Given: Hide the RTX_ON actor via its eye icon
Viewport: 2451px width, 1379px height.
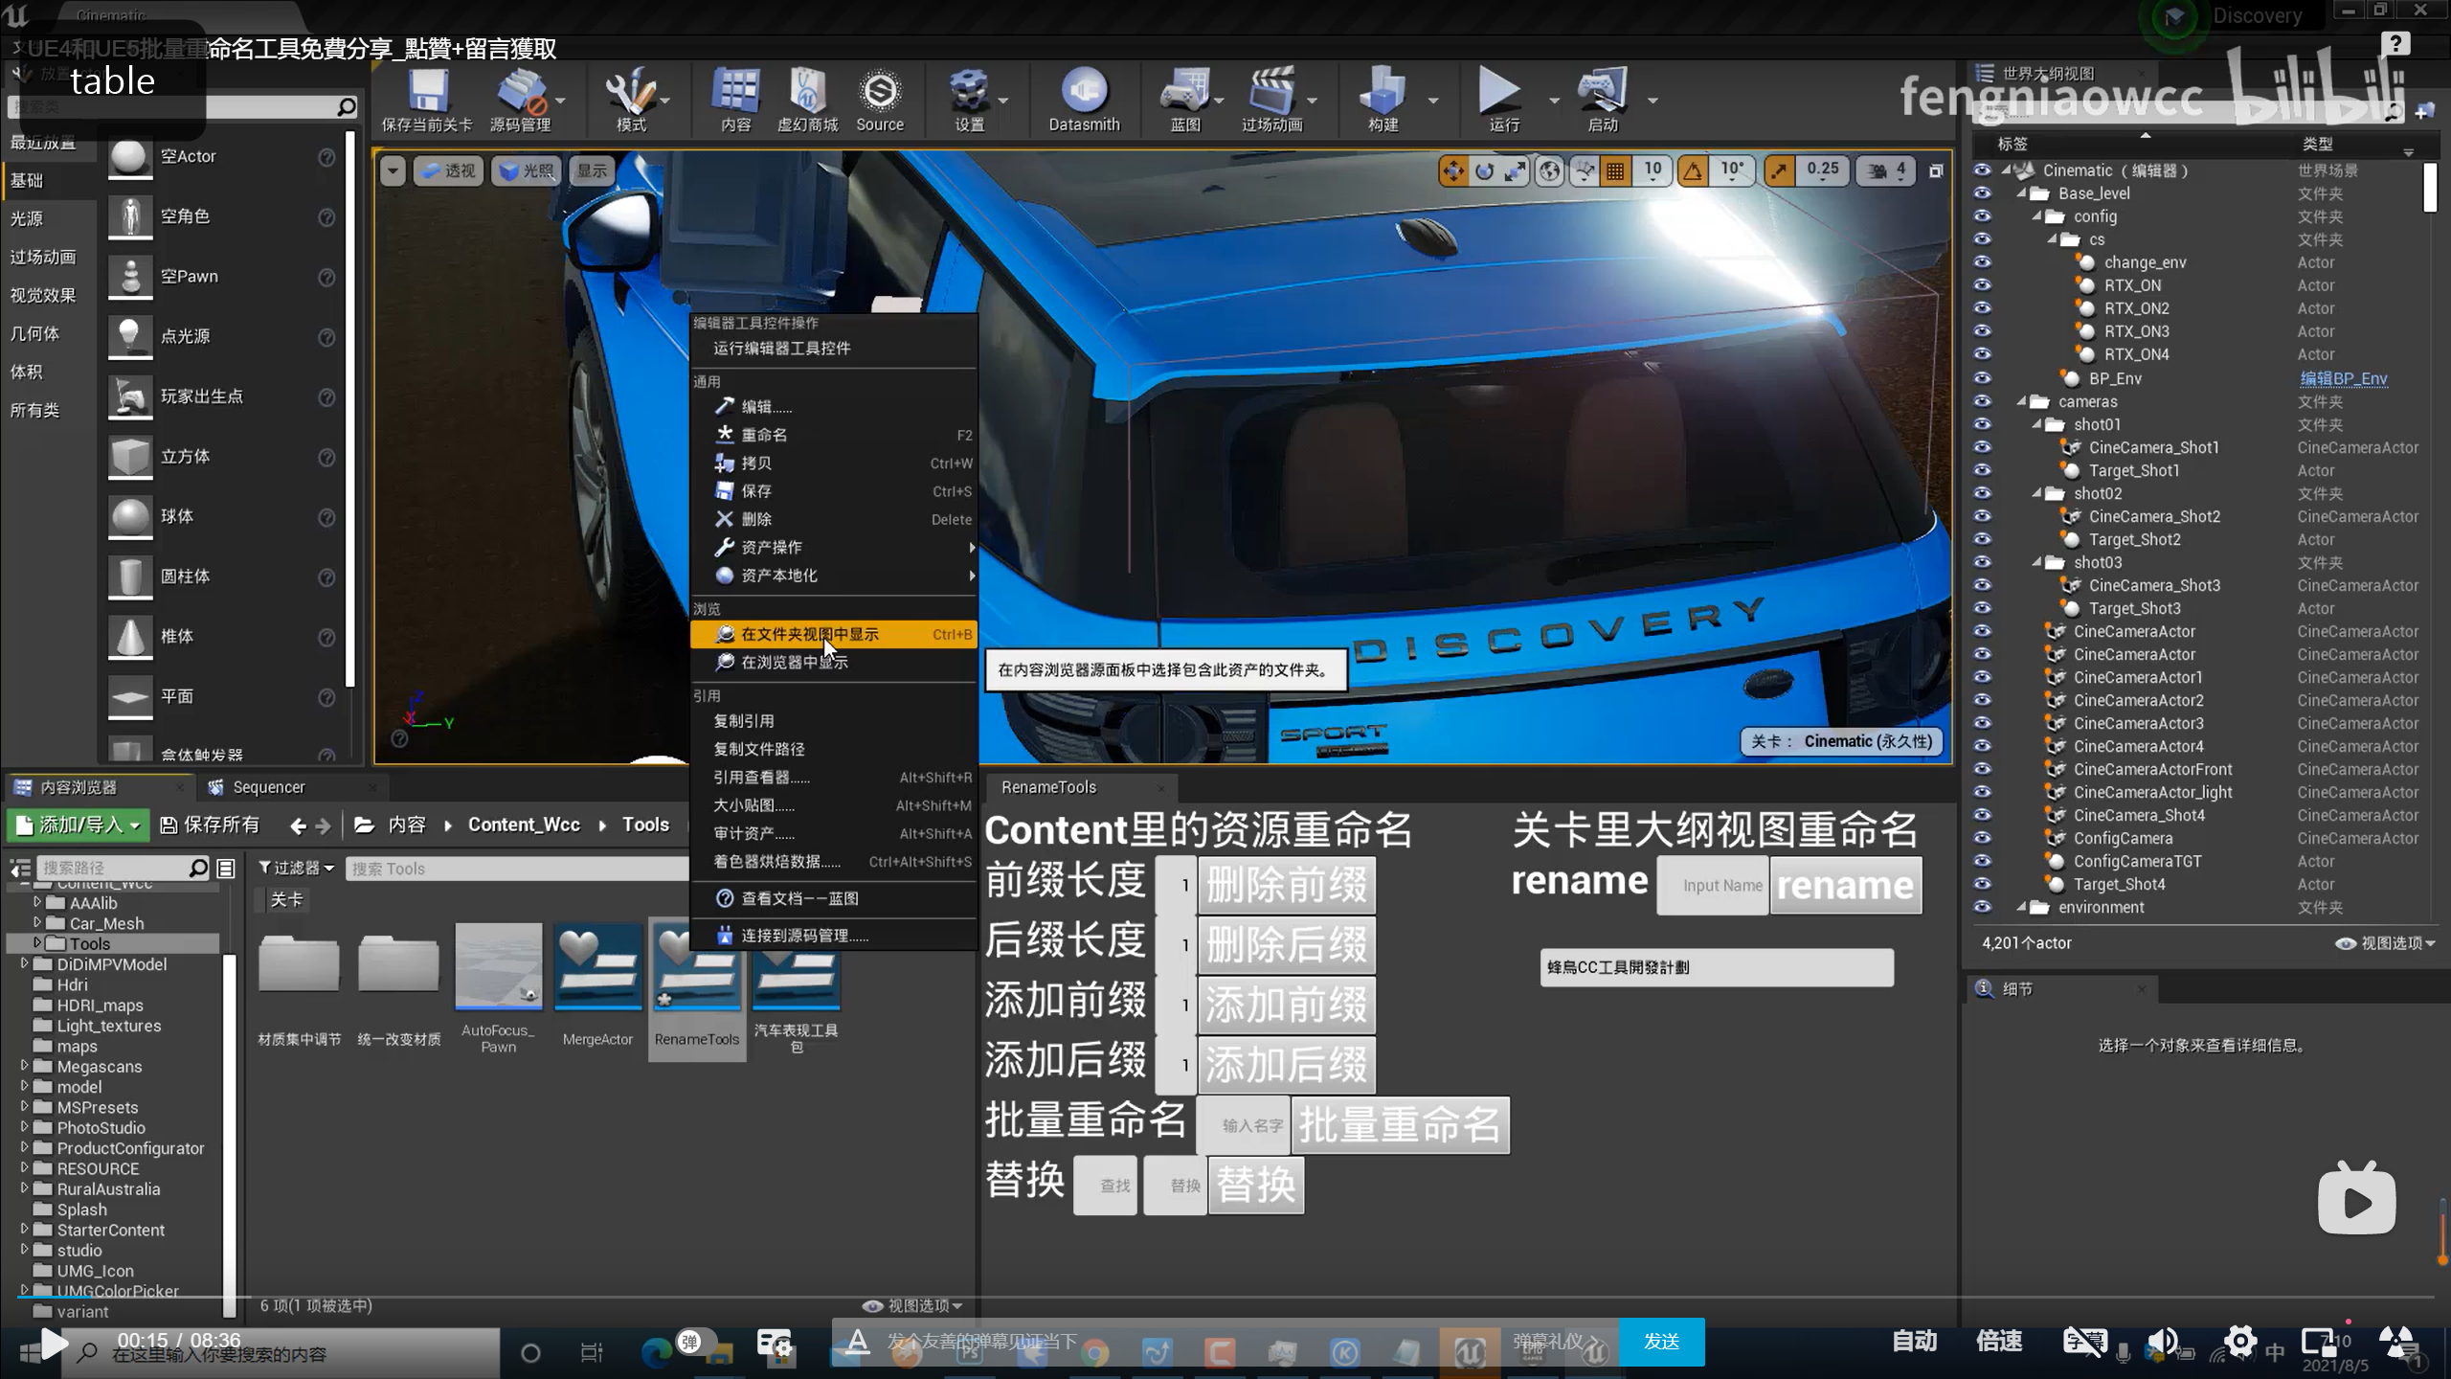Looking at the screenshot, I should pyautogui.click(x=1982, y=284).
